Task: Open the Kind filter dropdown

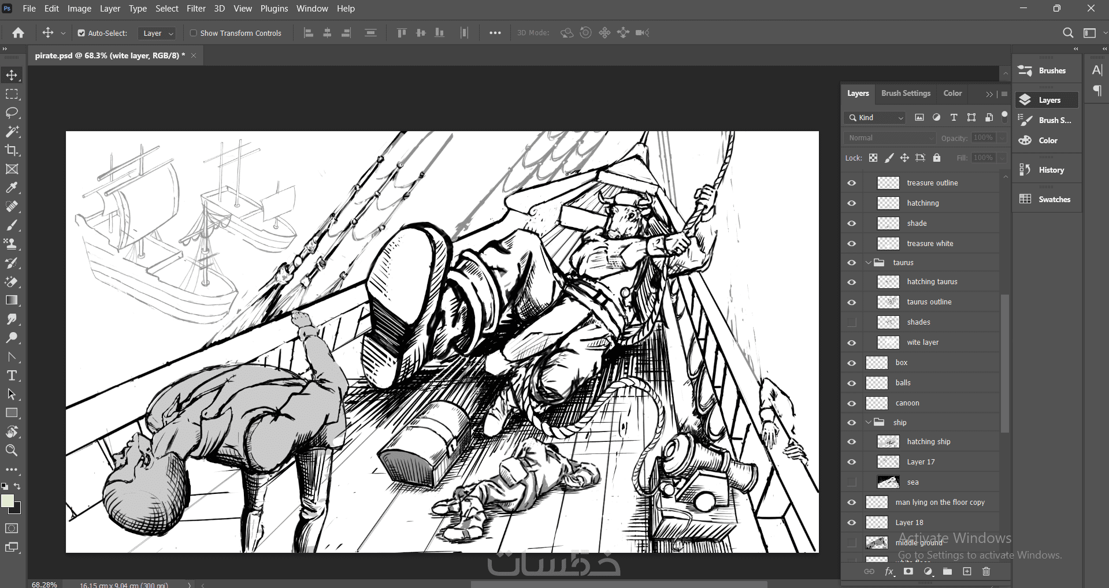Action: click(x=875, y=118)
